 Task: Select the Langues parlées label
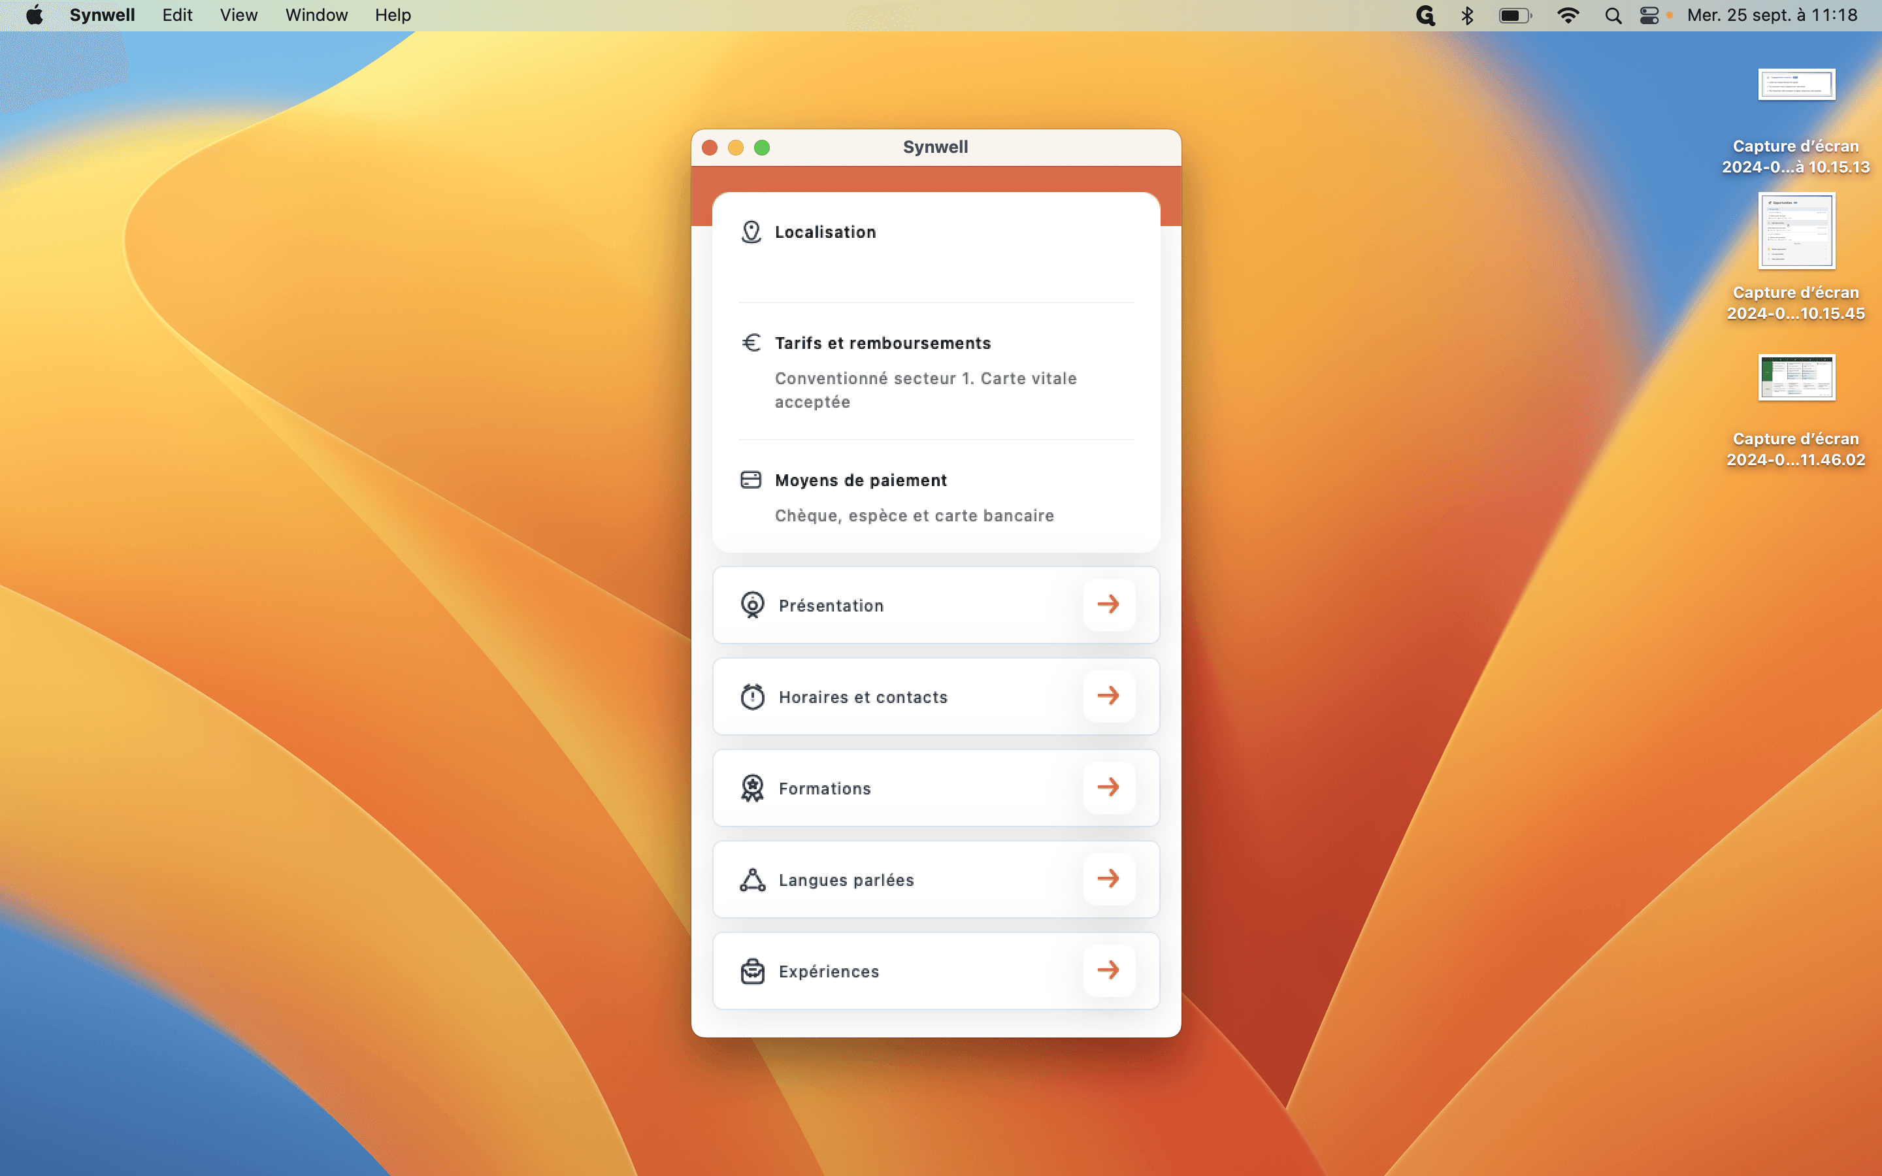(846, 881)
